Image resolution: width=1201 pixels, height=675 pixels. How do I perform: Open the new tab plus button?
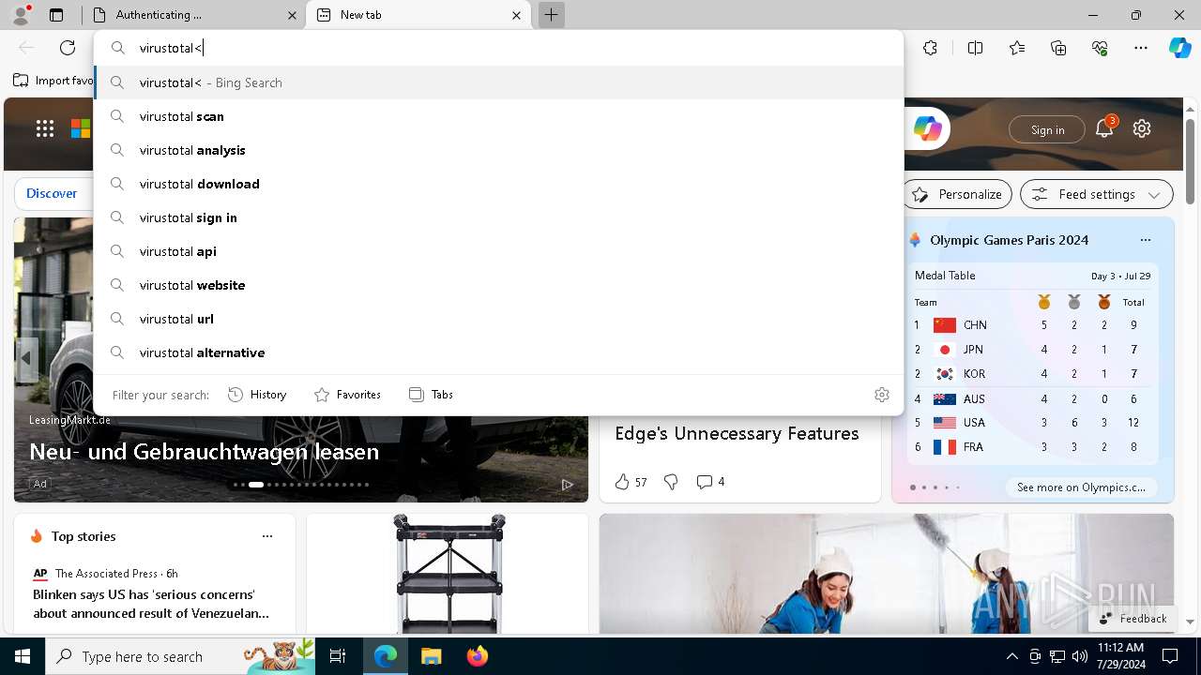552,15
